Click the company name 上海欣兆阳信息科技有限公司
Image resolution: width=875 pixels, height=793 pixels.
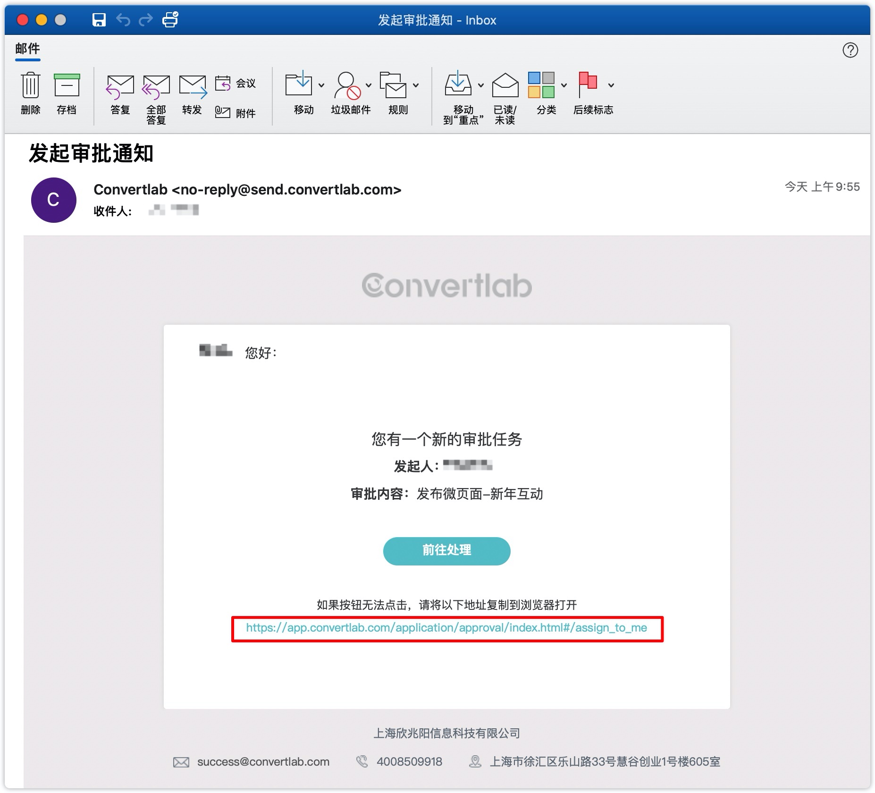tap(446, 733)
